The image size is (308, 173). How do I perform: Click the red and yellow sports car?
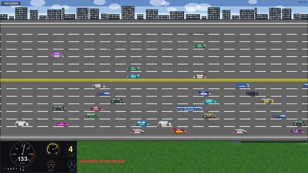tap(179, 131)
